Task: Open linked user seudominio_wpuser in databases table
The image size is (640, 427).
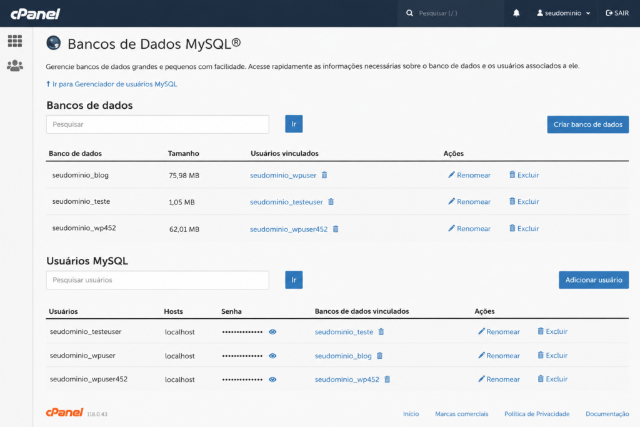Action: pos(283,175)
